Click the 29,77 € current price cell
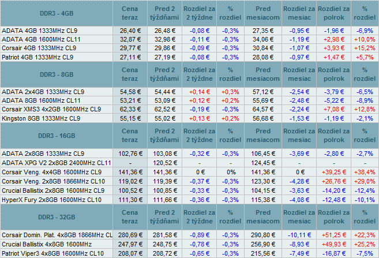379x258 pixels. pyautogui.click(x=130, y=48)
